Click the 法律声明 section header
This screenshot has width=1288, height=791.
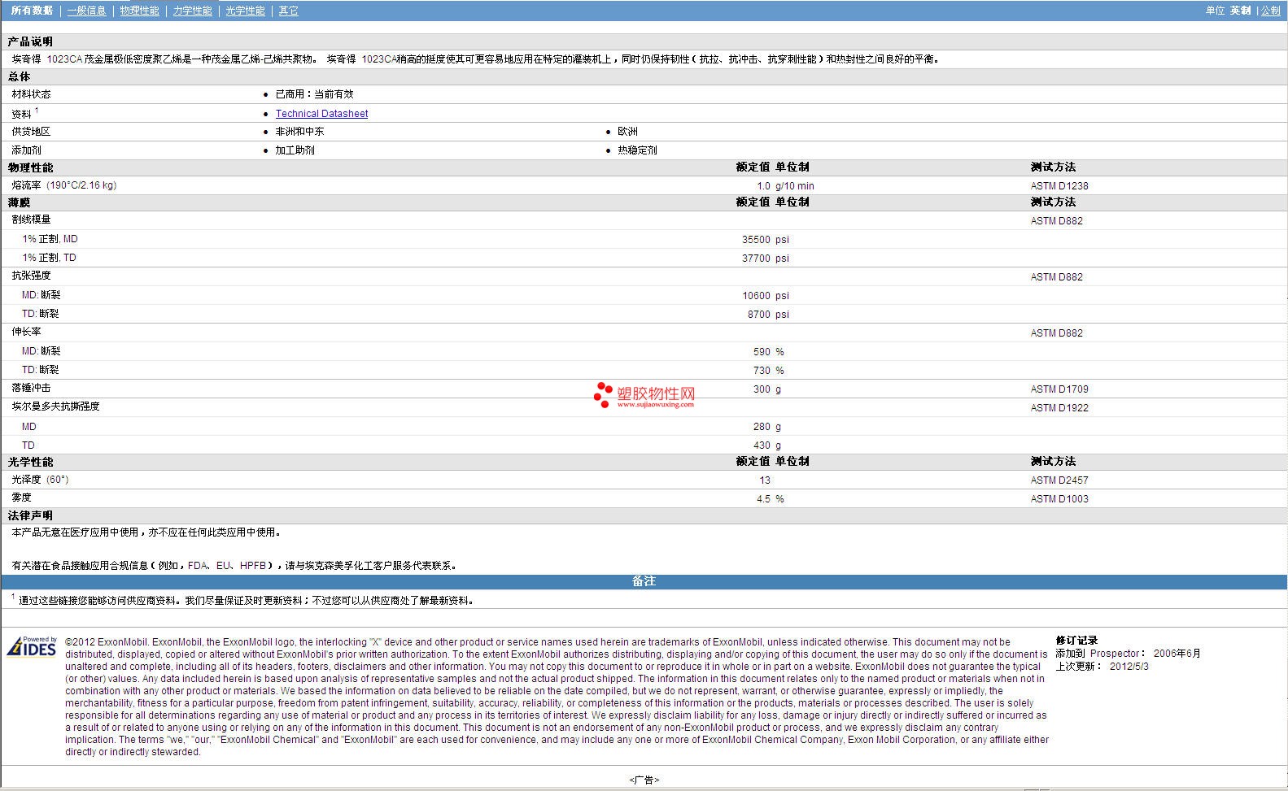(x=30, y=515)
